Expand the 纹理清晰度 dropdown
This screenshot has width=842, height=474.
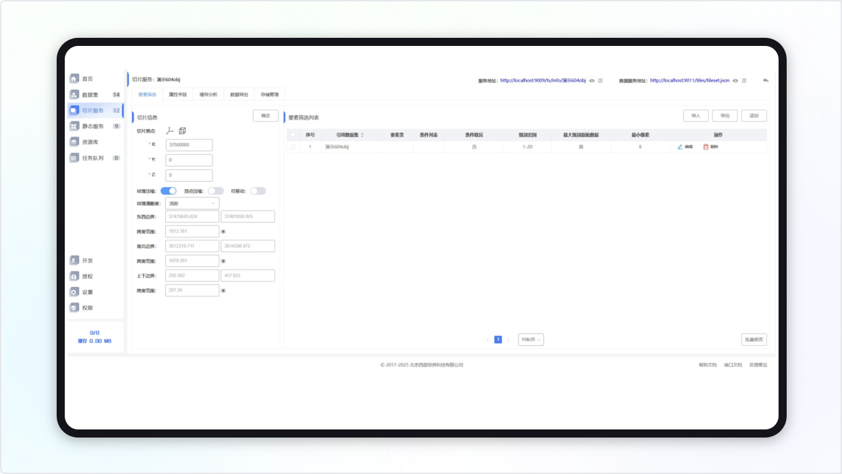point(192,203)
